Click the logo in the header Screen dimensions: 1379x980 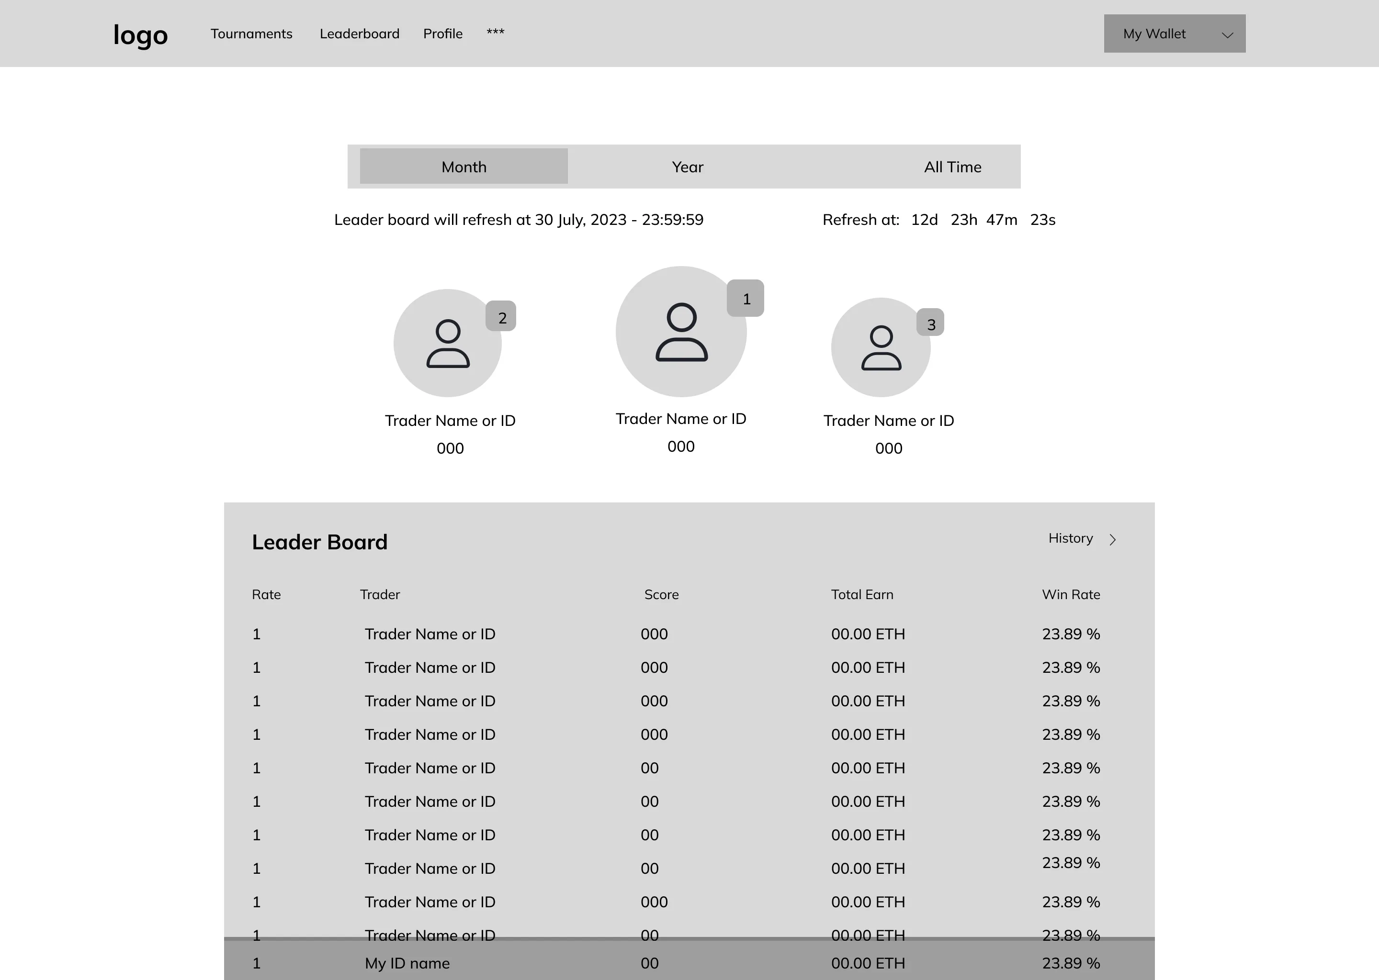(x=140, y=35)
